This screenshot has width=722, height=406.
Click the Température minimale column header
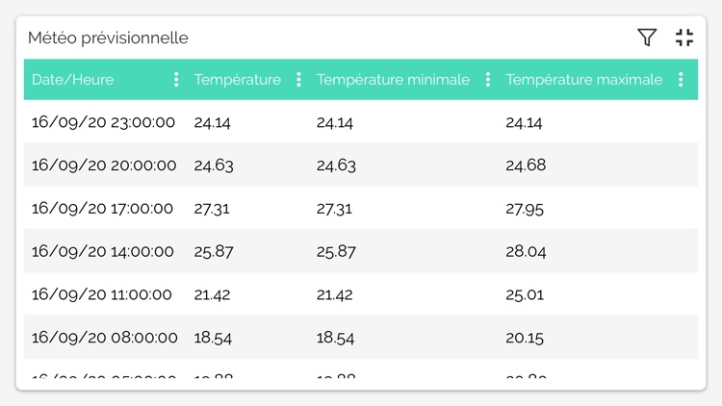click(393, 80)
